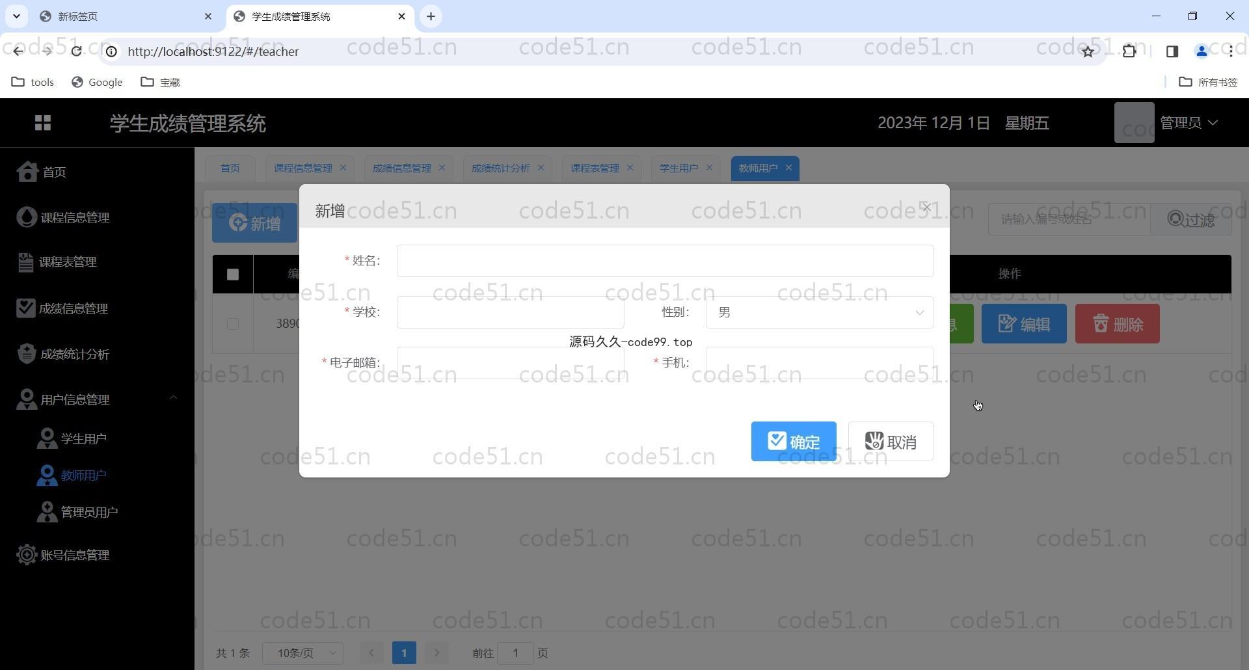Viewport: 1249px width, 670px height.
Task: Close the 课程信息管理 tab
Action: [x=343, y=168]
